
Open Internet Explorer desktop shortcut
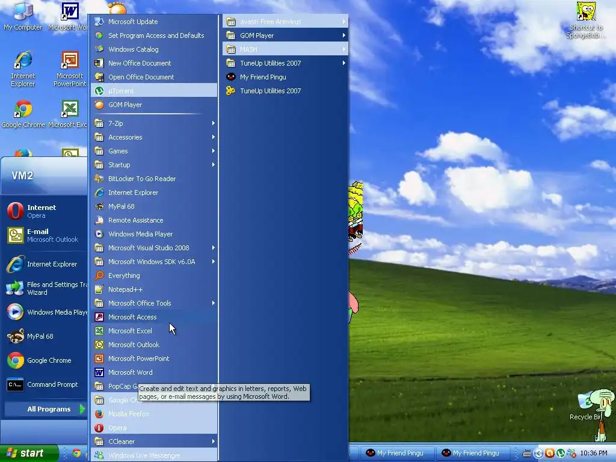pos(23,69)
